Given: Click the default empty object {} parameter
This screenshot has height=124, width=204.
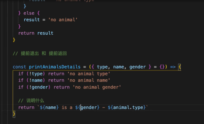Looking at the screenshot, I should (x=162, y=67).
